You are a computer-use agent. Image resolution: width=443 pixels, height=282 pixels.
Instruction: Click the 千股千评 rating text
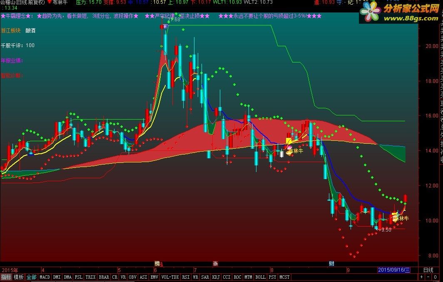[17, 45]
